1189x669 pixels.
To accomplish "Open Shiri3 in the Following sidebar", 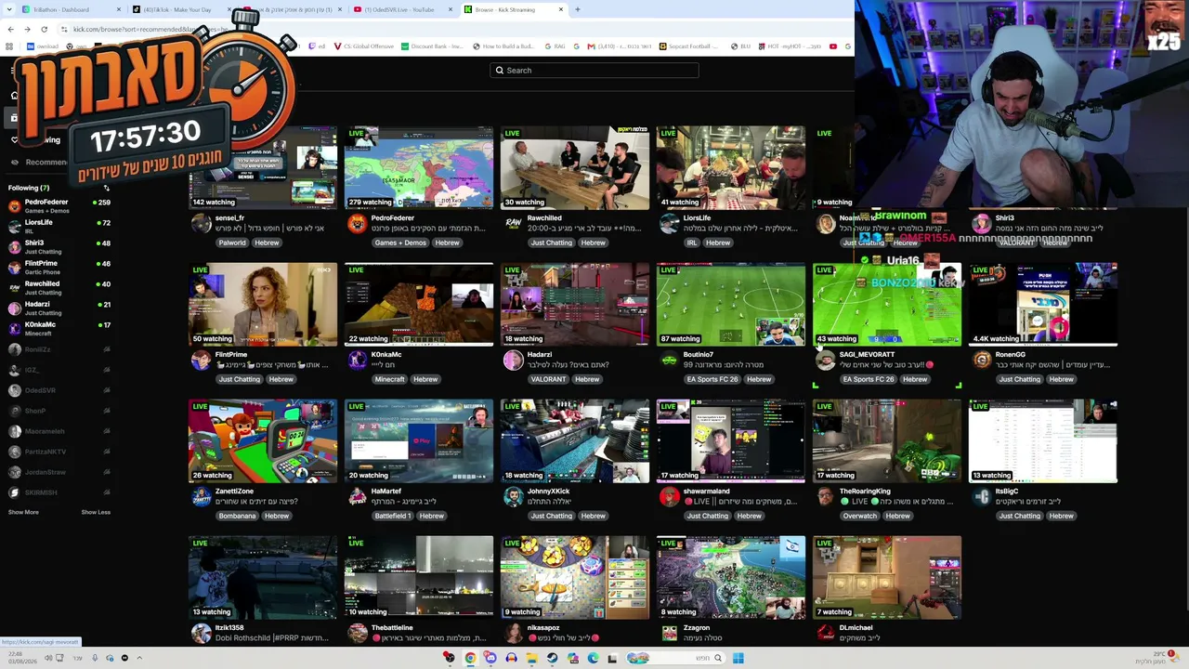I will point(58,246).
